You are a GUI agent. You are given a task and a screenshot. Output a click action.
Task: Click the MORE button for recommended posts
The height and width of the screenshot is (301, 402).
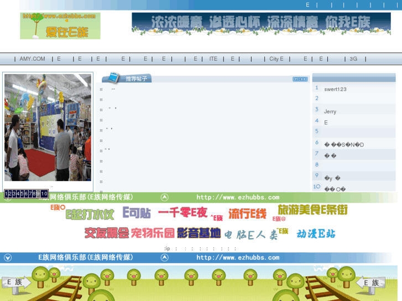[300, 79]
